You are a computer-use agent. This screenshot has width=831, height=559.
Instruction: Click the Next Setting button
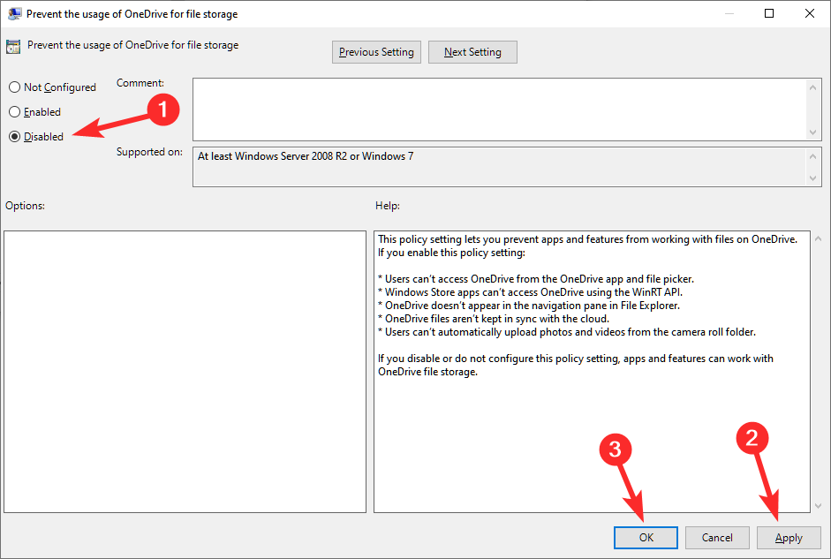472,51
